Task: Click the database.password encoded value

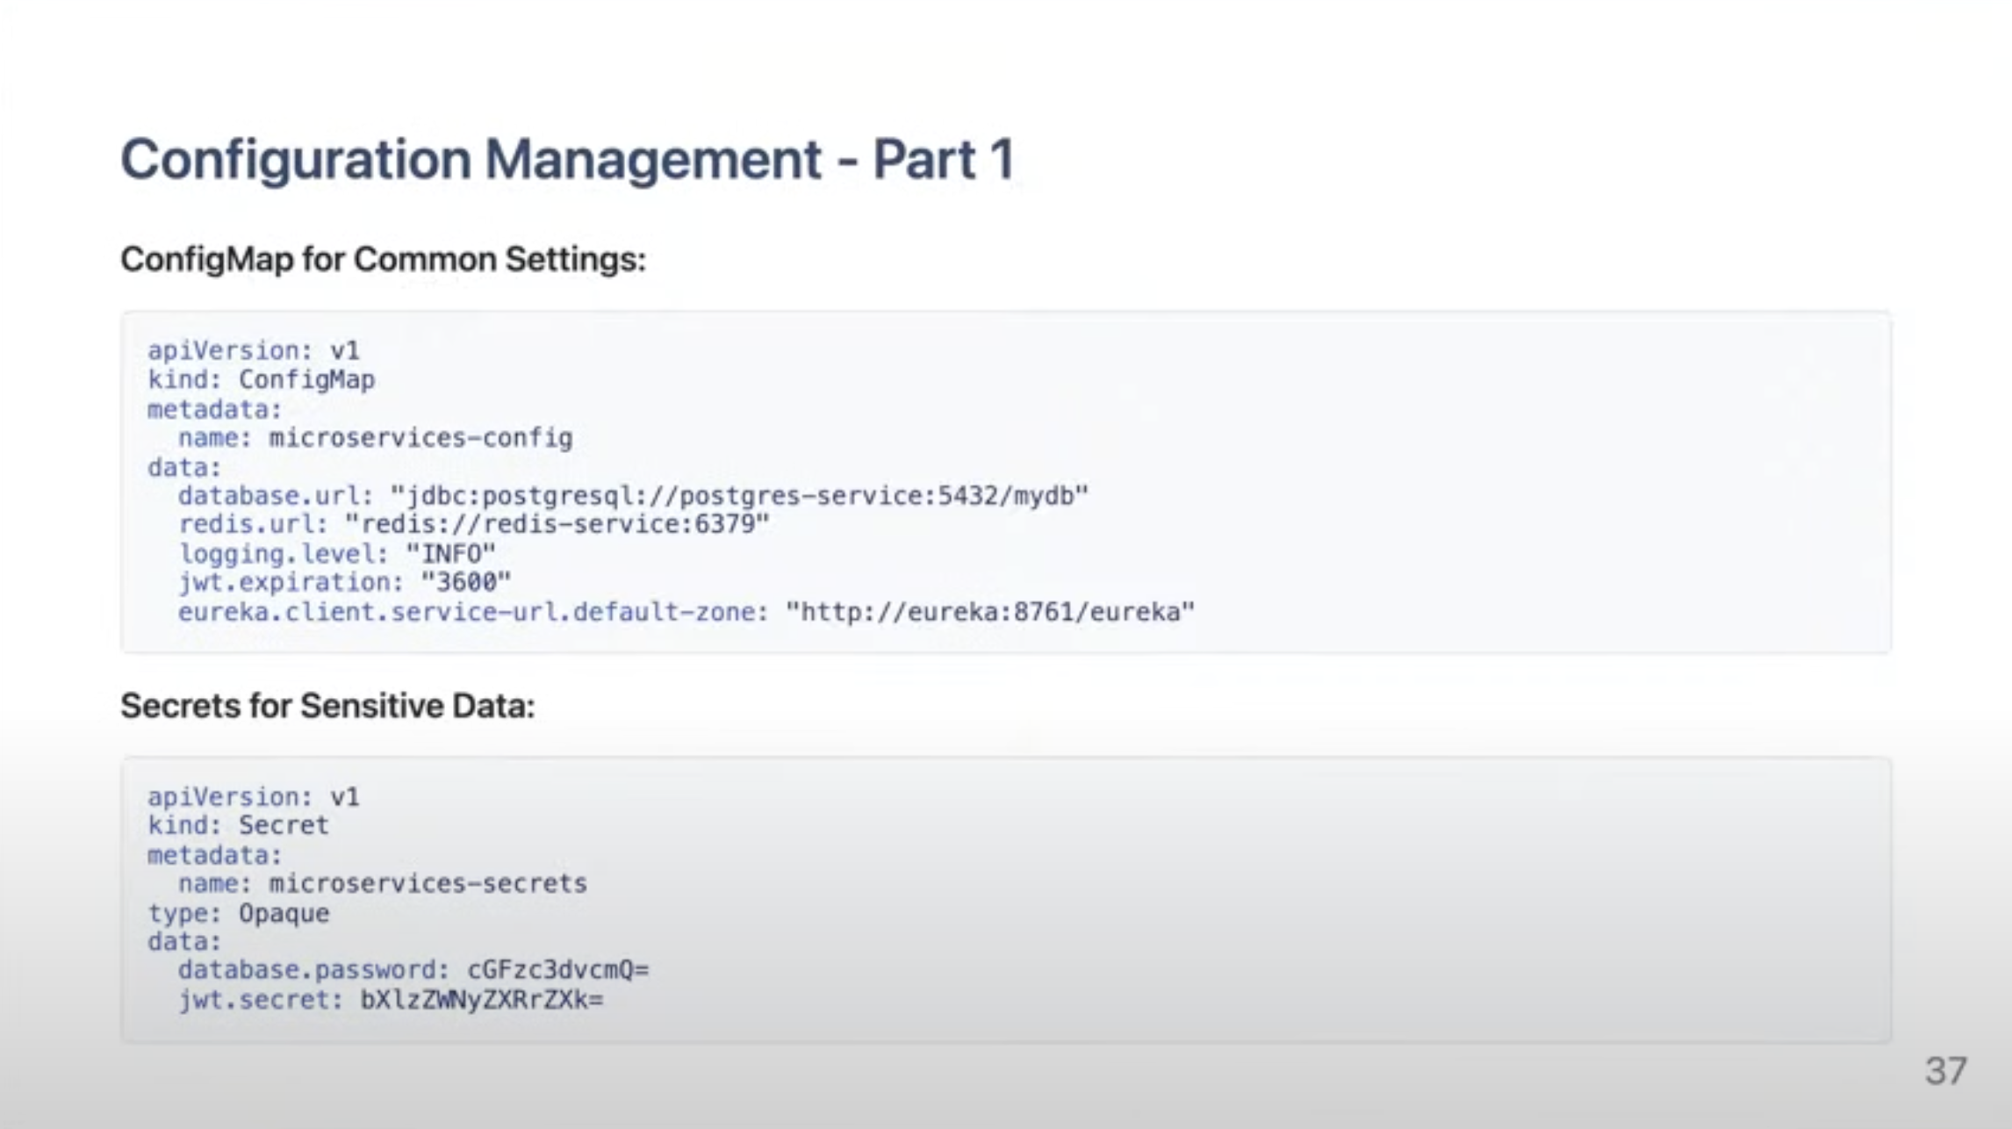Action: [x=557, y=970]
